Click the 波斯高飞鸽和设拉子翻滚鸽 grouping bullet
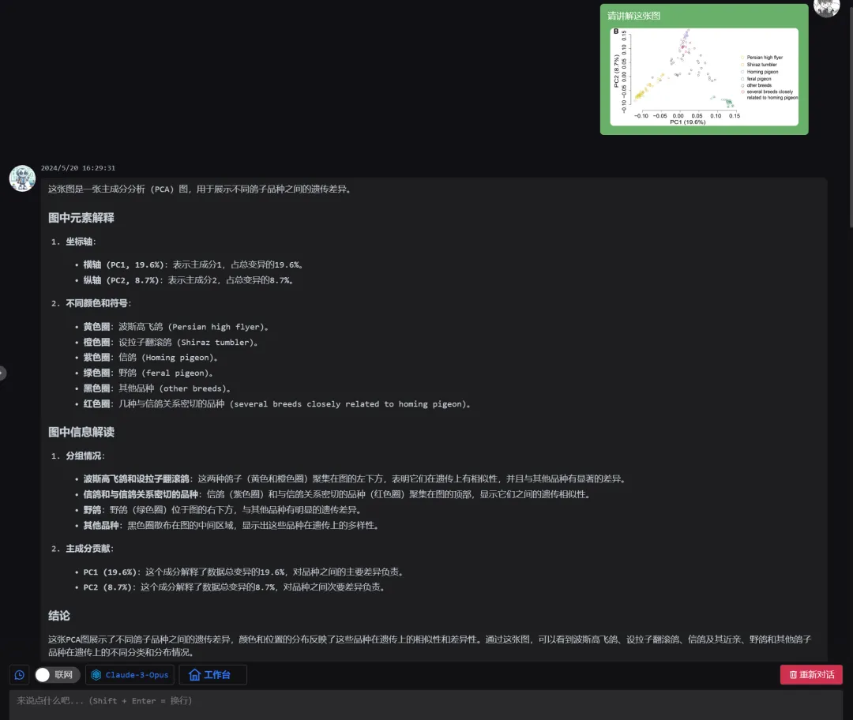853x720 pixels. tap(355, 479)
